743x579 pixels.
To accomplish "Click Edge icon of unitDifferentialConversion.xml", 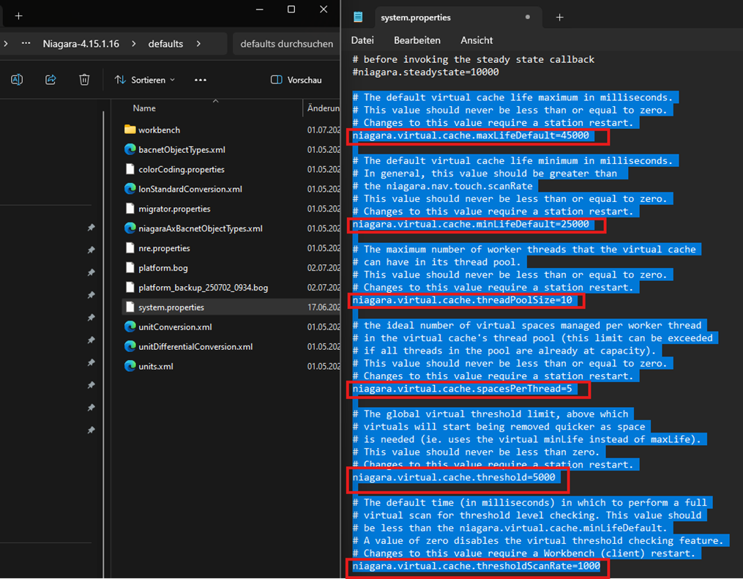I will (130, 346).
